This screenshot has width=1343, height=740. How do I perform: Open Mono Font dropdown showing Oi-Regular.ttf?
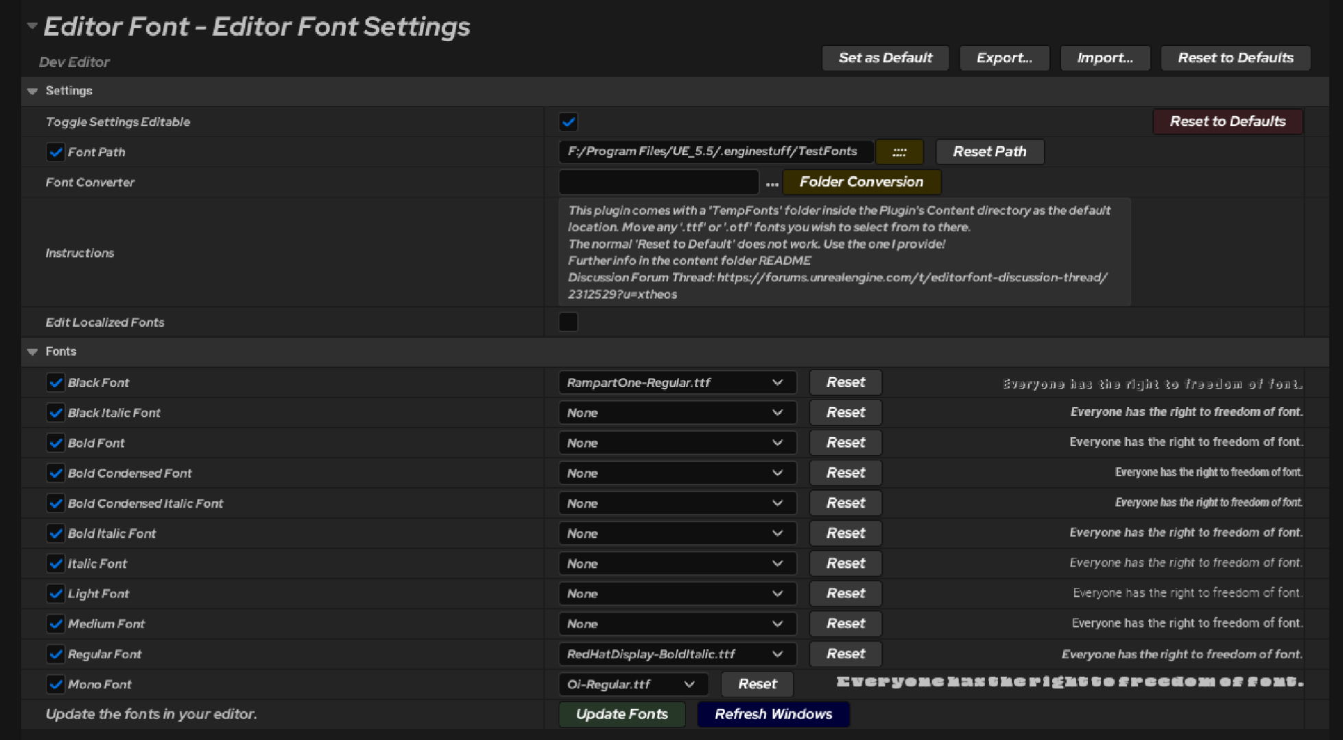tap(633, 684)
